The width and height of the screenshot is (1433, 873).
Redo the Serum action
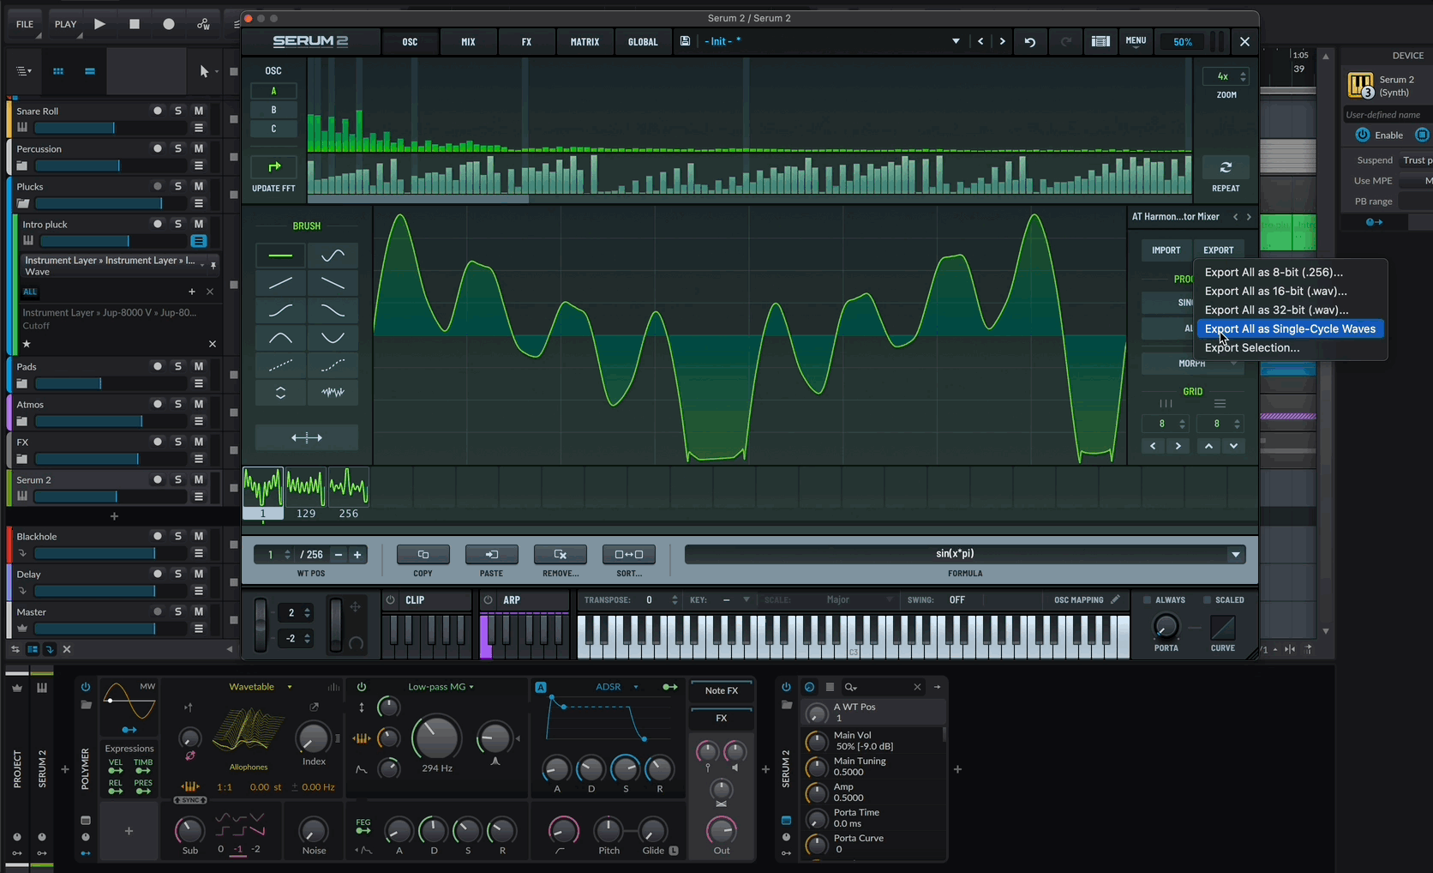coord(1066,41)
